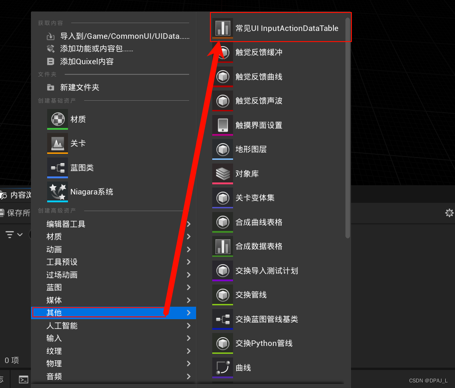Screen dimensions: 455x388
Task: Create a new 关卡 (Level) asset
Action: [77, 143]
